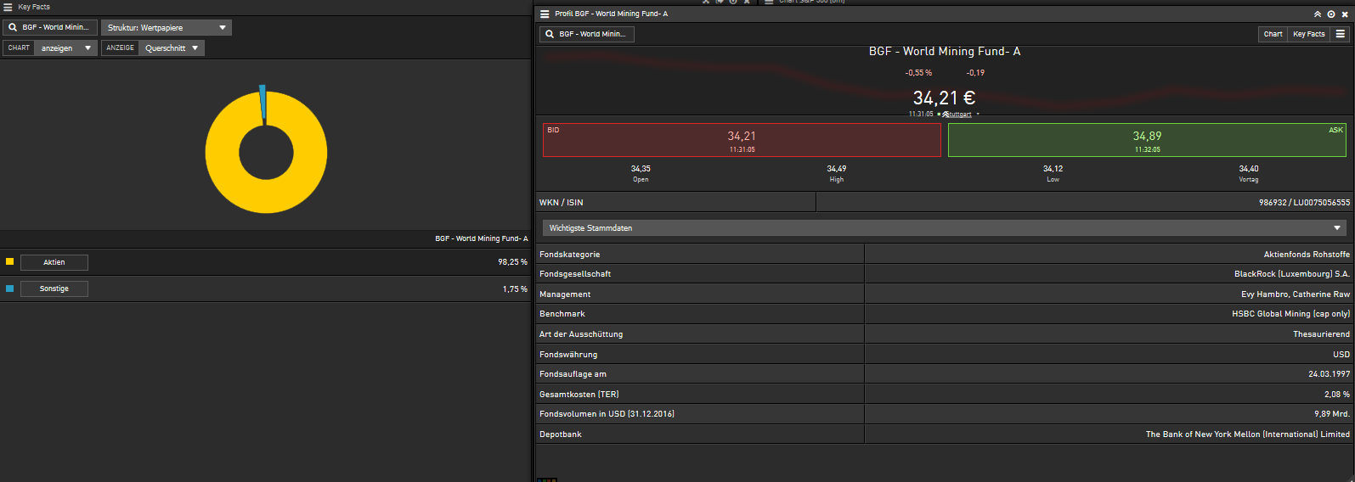Switch to Key Facts view in Profil panel
This screenshot has height=482, width=1355.
point(1308,34)
